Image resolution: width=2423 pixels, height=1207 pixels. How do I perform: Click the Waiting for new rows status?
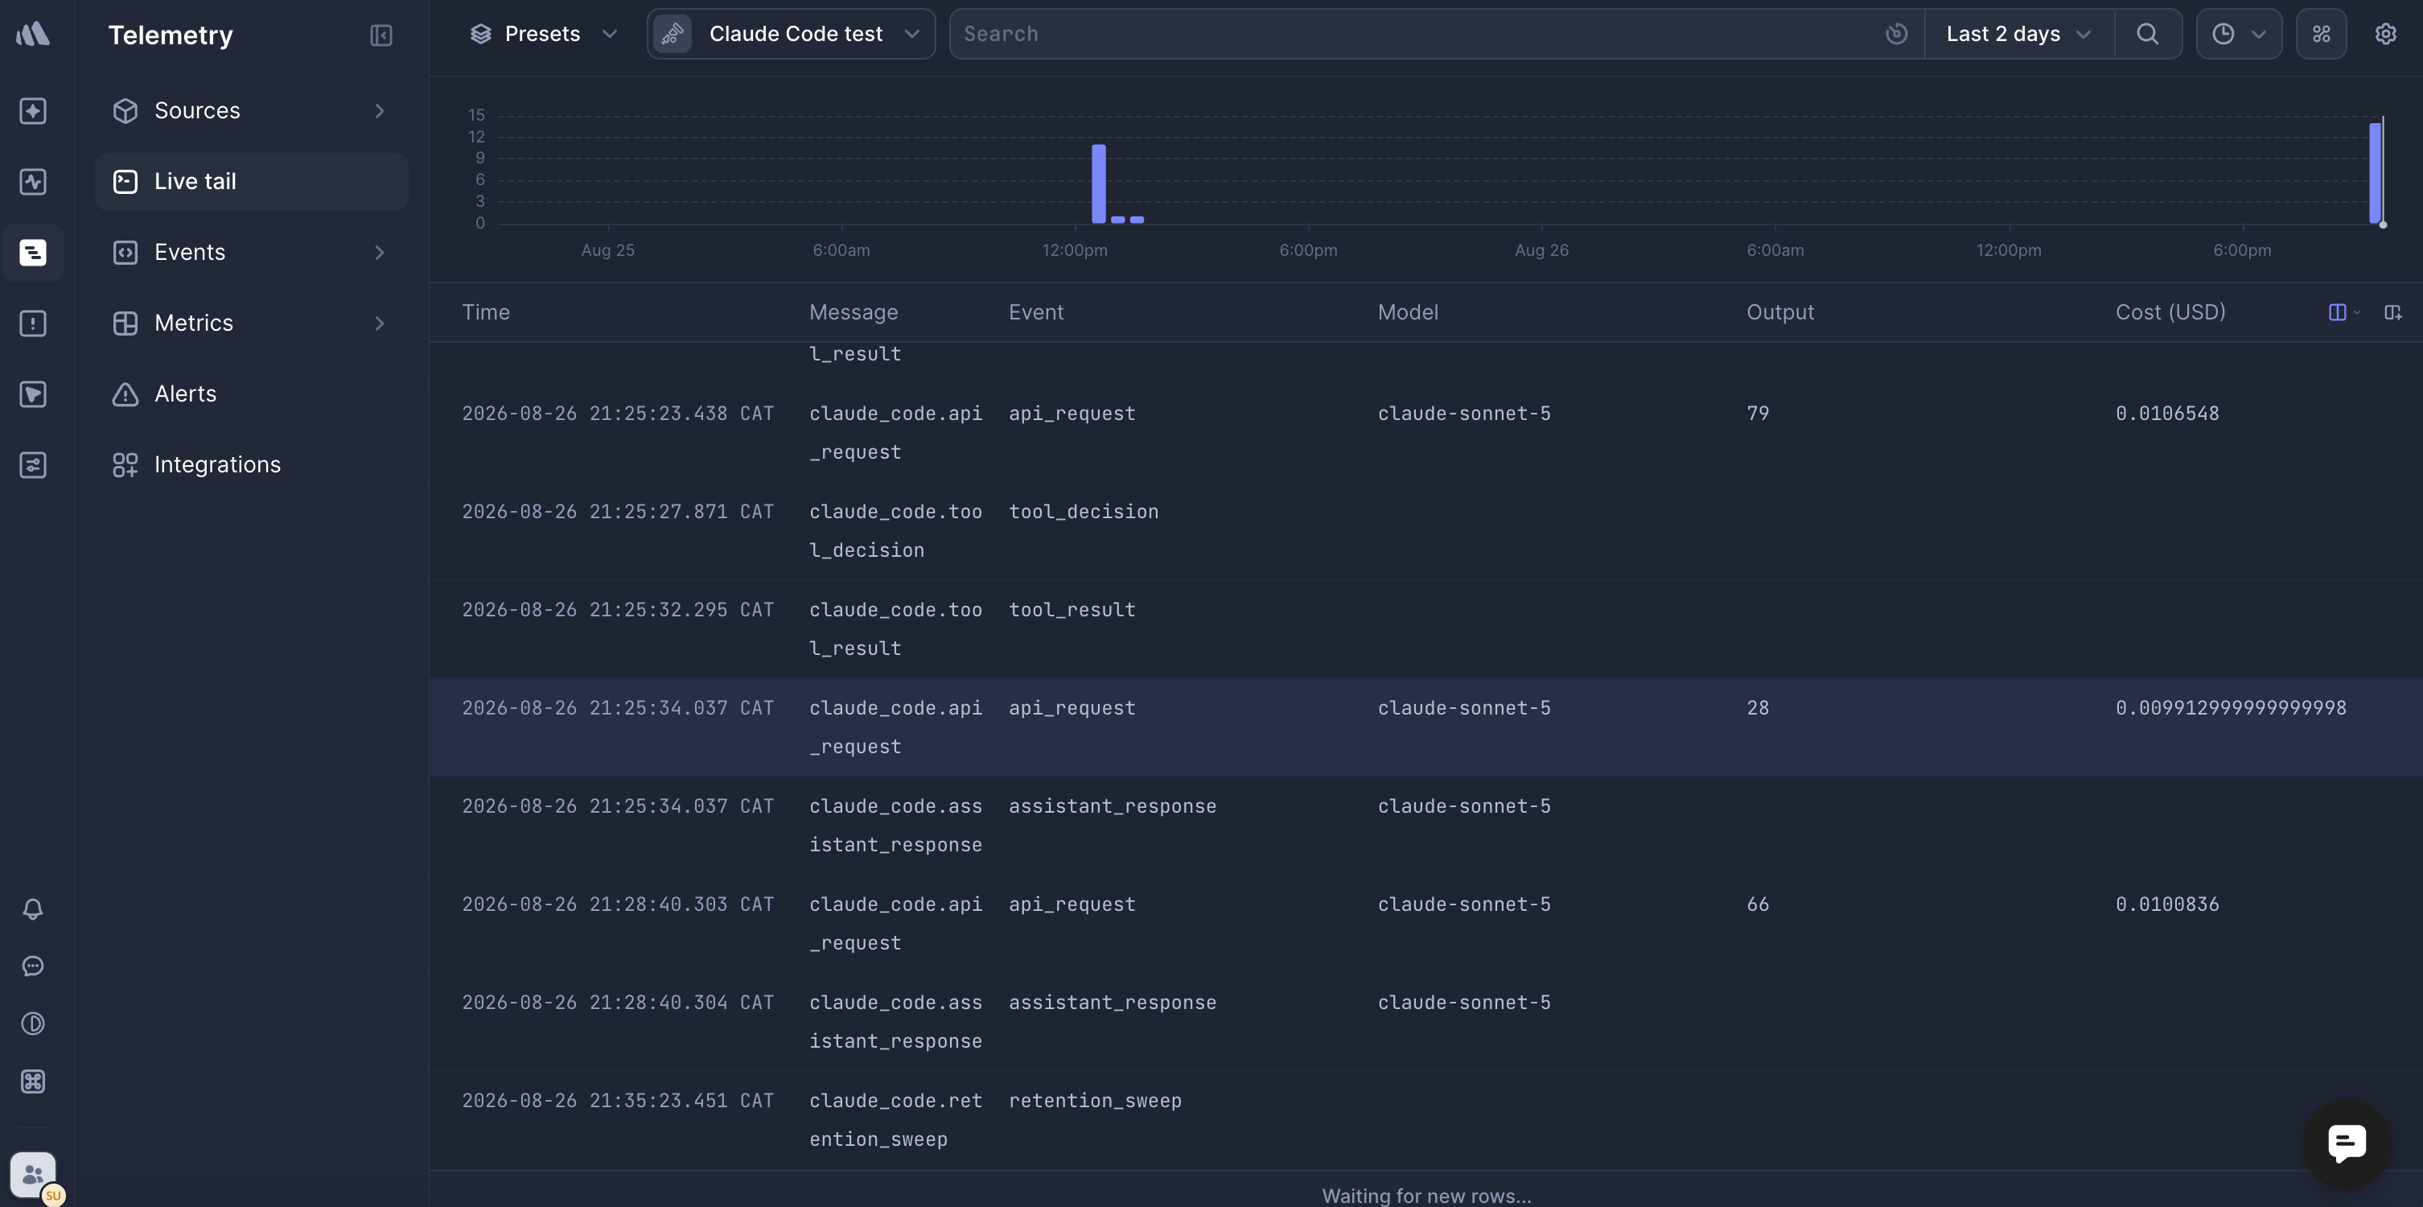pyautogui.click(x=1426, y=1196)
